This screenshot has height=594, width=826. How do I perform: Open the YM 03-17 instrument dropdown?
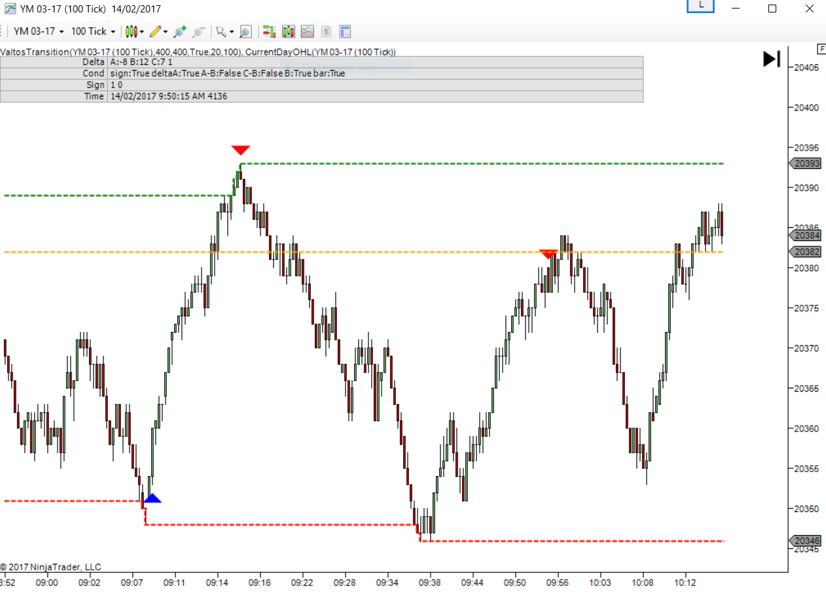coord(39,31)
